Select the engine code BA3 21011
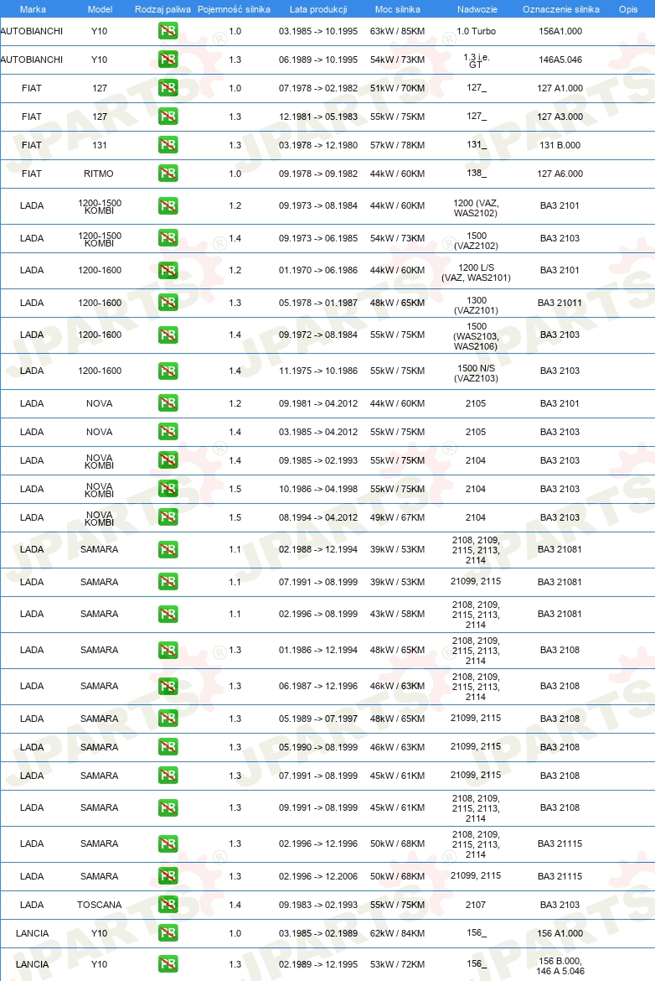The width and height of the screenshot is (655, 981). click(x=560, y=303)
